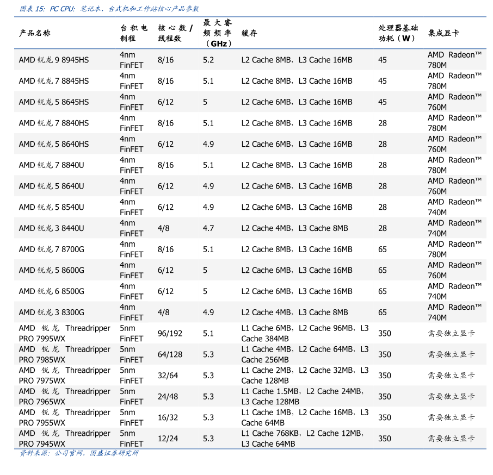This screenshot has height=475, width=493.
Task: Click the 台积电制程 column header
Action: click(x=133, y=33)
